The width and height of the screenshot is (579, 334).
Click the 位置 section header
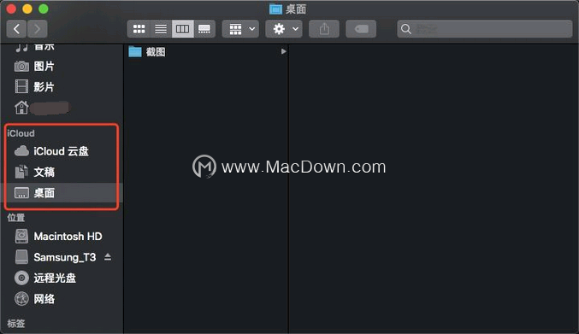(x=16, y=218)
